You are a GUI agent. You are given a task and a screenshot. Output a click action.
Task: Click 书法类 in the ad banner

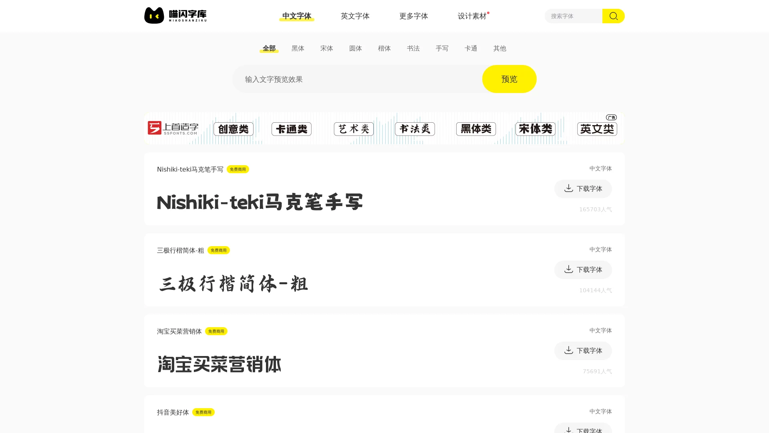click(414, 129)
